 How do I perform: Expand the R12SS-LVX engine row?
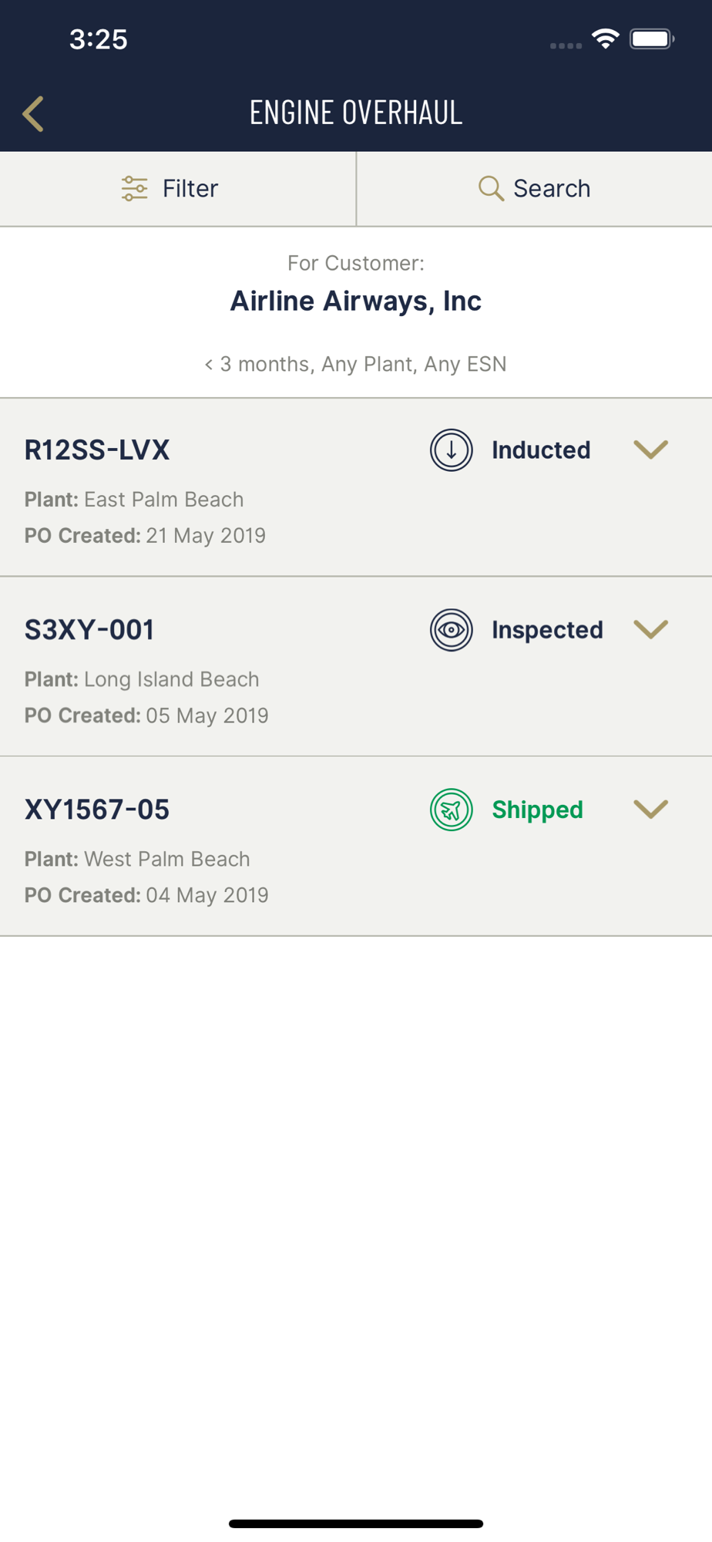(x=650, y=449)
